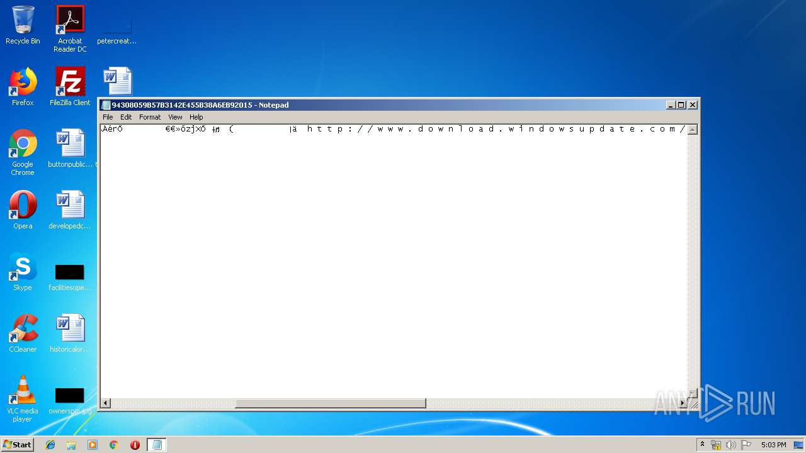Select the historicalor... Word document
806x453 pixels.
point(70,333)
